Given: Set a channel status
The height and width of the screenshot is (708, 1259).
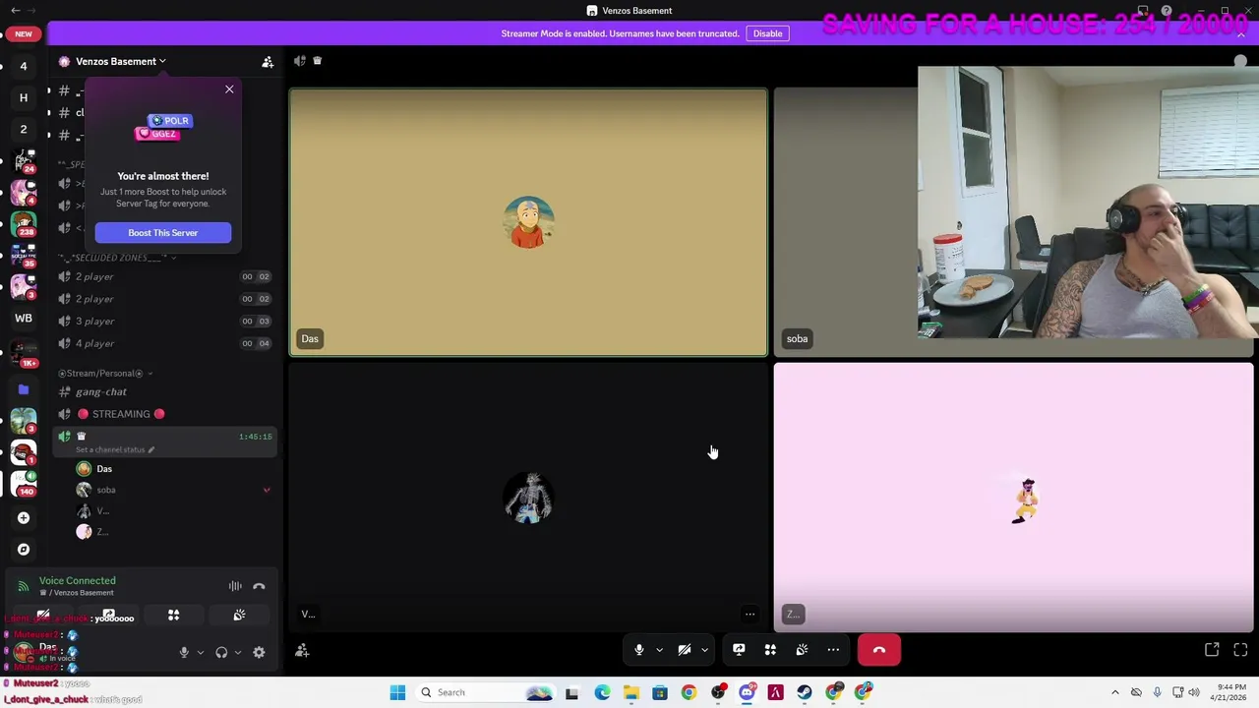Looking at the screenshot, I should (116, 449).
